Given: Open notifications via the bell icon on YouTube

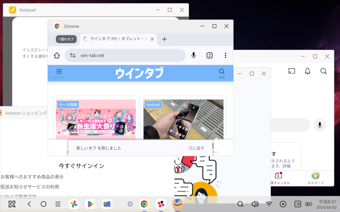Looking at the screenshot, I should (307, 71).
